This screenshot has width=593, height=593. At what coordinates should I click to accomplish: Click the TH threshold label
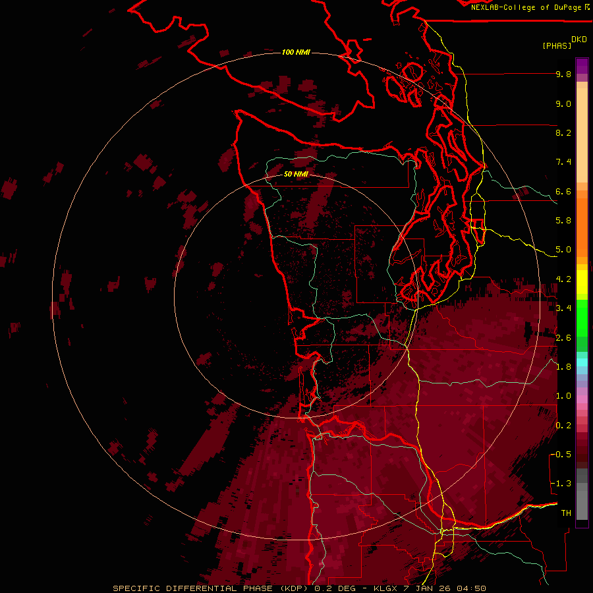tap(566, 513)
